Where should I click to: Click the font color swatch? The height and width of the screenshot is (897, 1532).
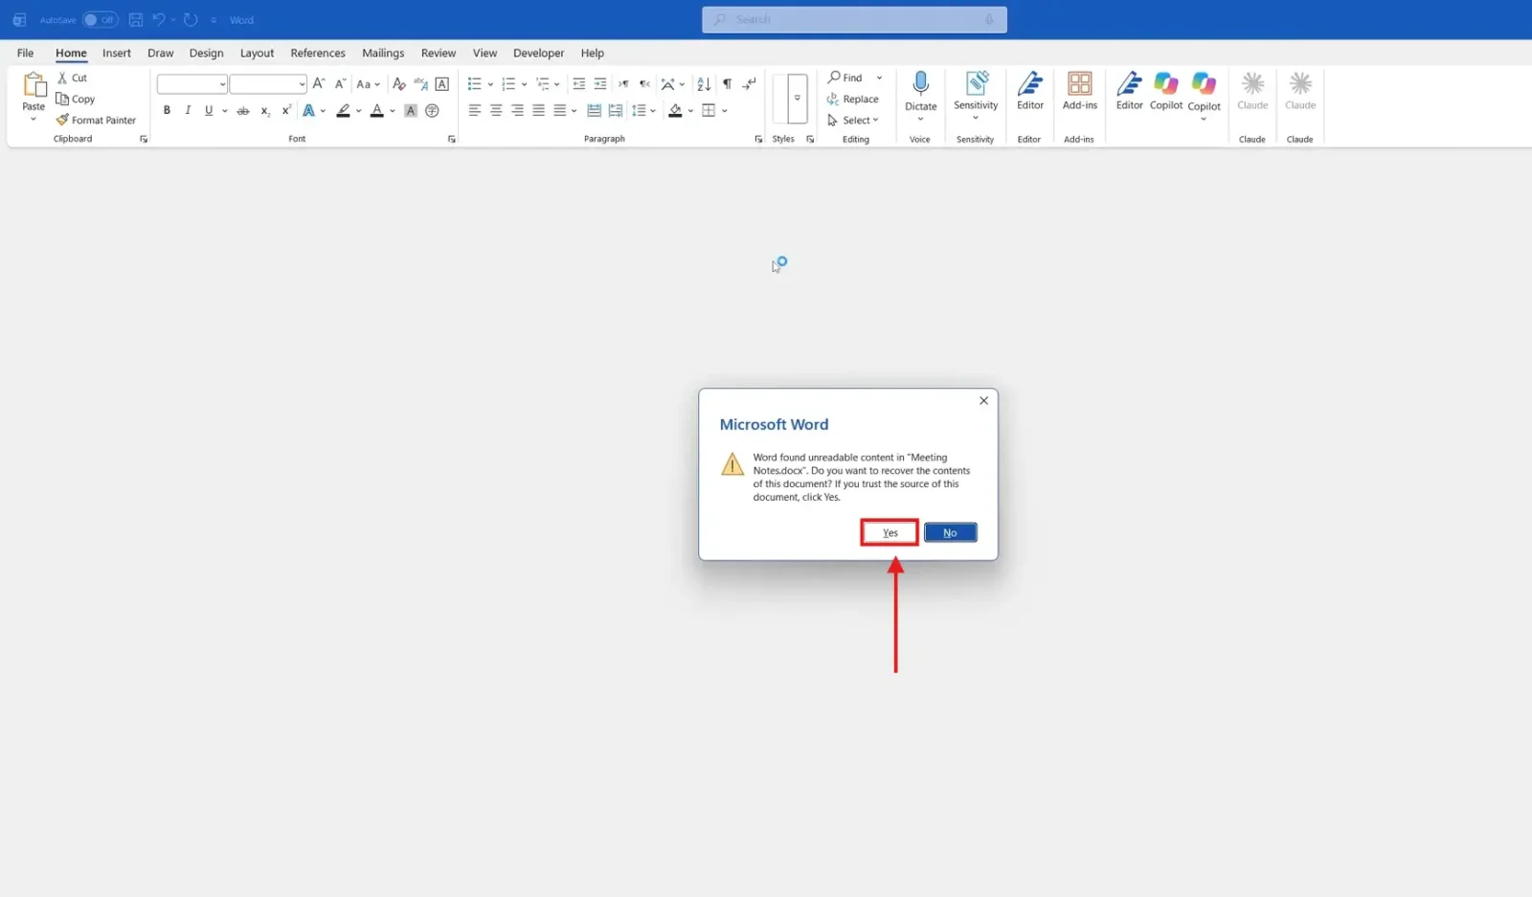tap(377, 111)
